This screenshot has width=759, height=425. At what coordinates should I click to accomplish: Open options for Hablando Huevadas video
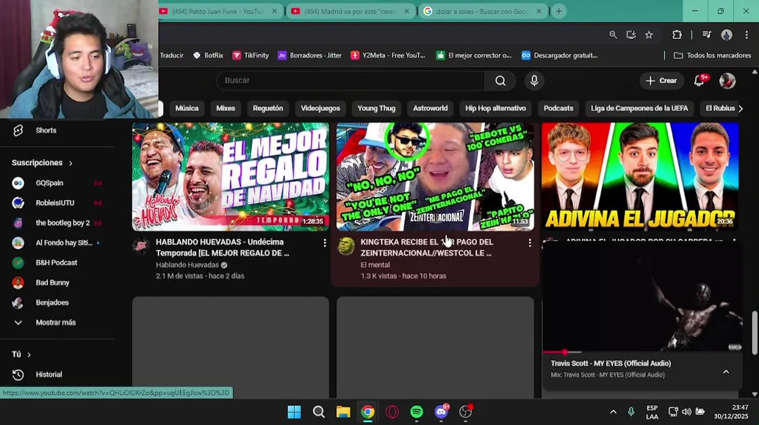[325, 243]
